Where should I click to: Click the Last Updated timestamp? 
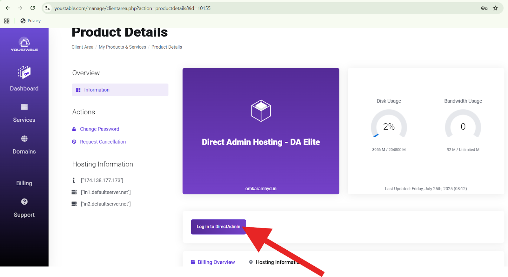[x=426, y=189]
